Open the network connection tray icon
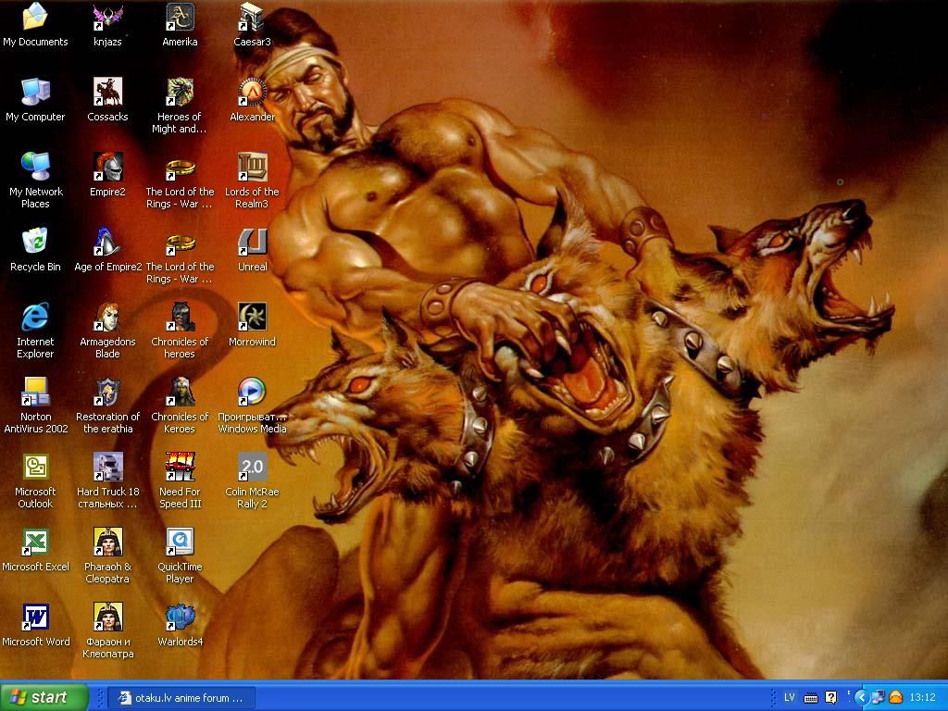The image size is (948, 711). coord(878,698)
